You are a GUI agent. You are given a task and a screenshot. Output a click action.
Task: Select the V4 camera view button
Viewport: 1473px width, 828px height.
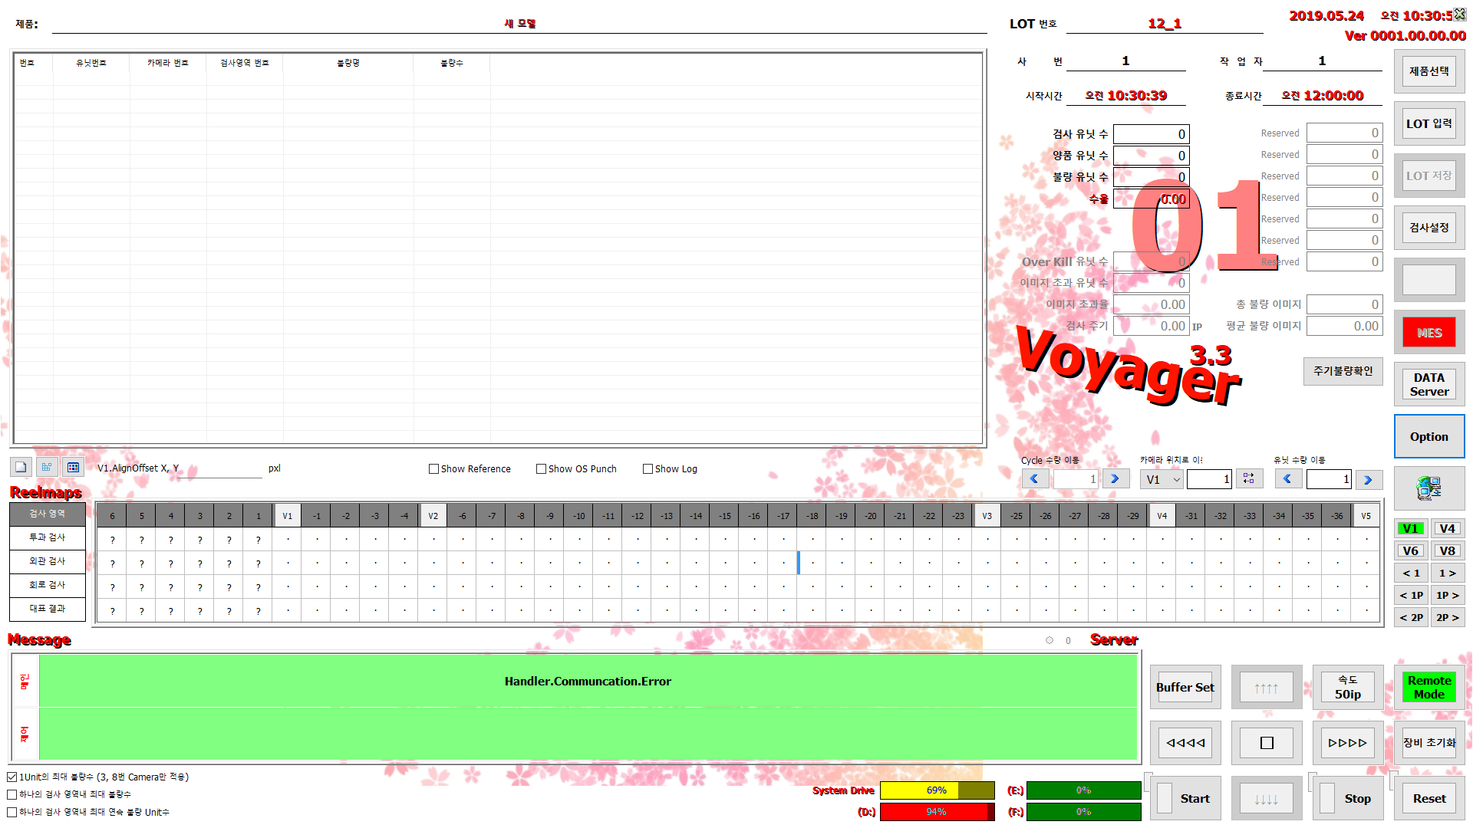click(x=1447, y=528)
